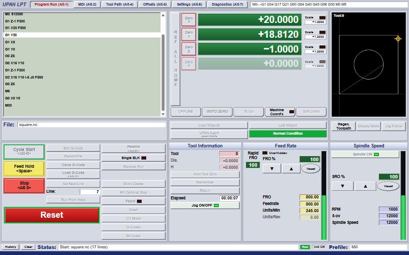Toggle Flood coolant

[x=133, y=201]
